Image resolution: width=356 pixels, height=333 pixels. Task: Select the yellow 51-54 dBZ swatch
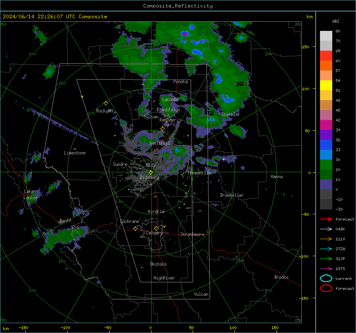(x=326, y=85)
